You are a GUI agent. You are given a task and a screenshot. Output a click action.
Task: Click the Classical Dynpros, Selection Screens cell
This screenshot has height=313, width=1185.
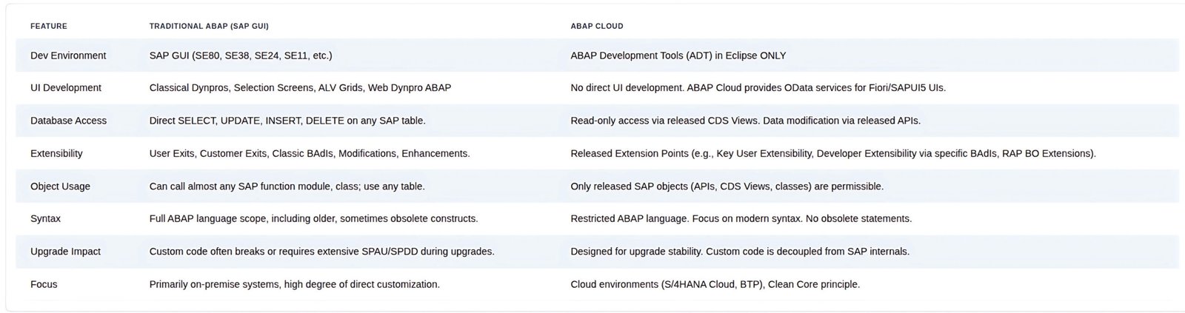(300, 87)
